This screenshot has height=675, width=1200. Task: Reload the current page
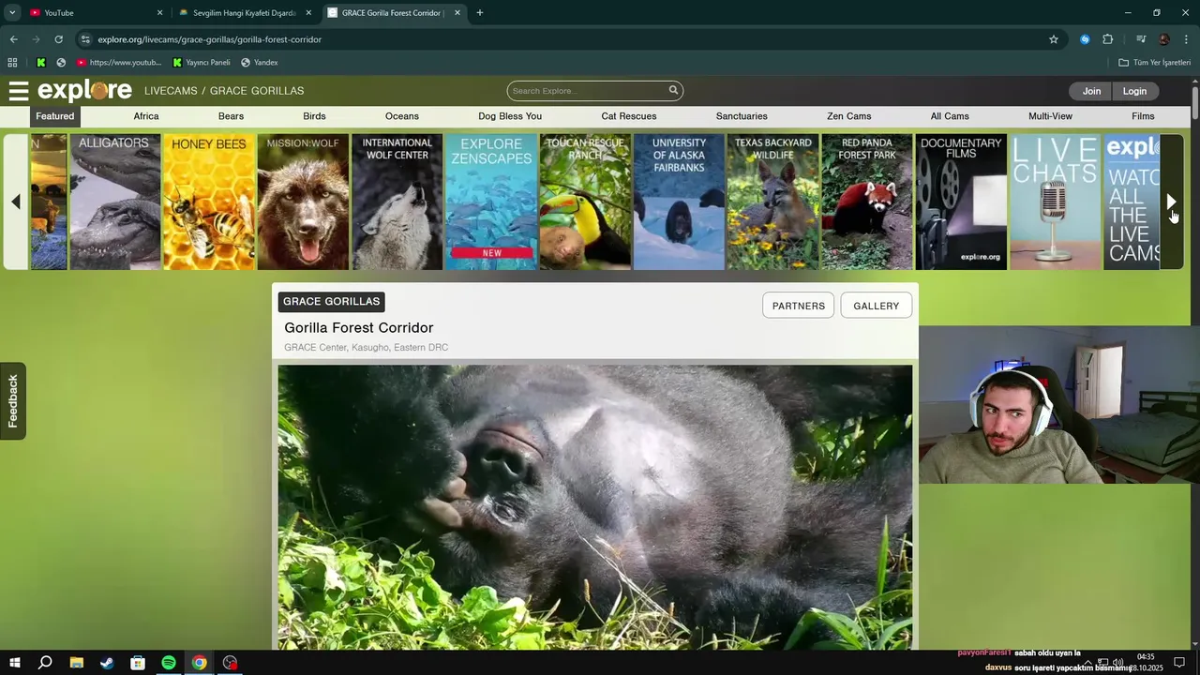click(58, 39)
